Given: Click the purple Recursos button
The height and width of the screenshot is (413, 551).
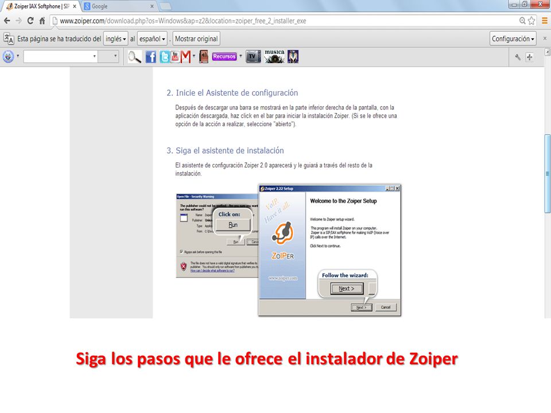Looking at the screenshot, I should (224, 56).
